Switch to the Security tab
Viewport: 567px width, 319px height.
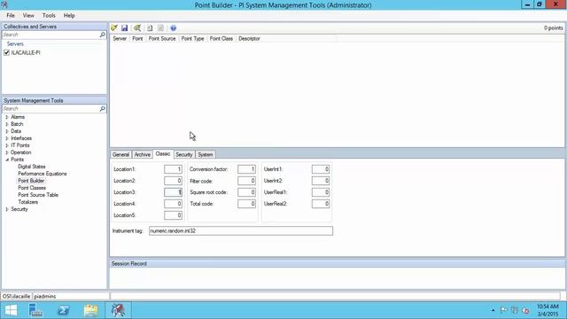(x=183, y=154)
